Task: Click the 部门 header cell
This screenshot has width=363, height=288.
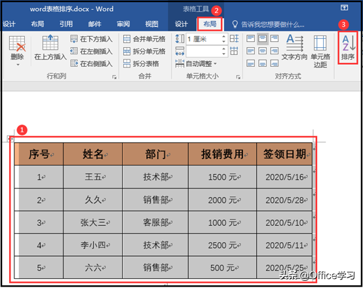Action: pos(155,154)
